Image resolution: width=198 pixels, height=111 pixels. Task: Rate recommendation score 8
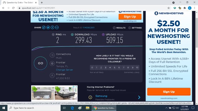(128, 68)
